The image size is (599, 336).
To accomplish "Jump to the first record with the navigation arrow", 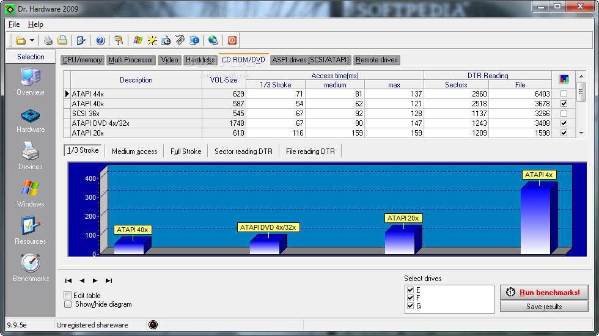I will point(68,280).
